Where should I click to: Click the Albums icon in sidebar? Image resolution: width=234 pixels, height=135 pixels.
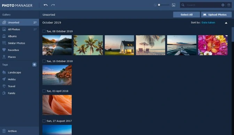click(x=4, y=36)
